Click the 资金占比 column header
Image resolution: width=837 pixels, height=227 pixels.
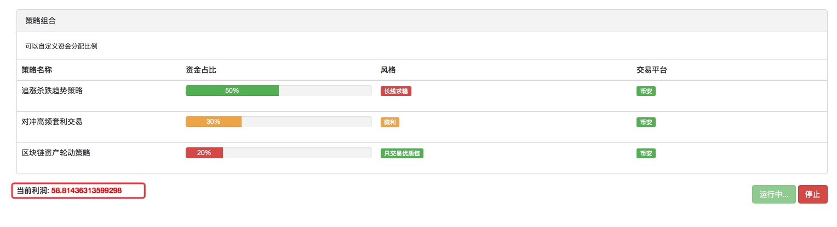201,70
